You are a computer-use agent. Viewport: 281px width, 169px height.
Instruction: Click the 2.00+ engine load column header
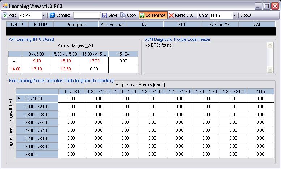click(x=260, y=92)
